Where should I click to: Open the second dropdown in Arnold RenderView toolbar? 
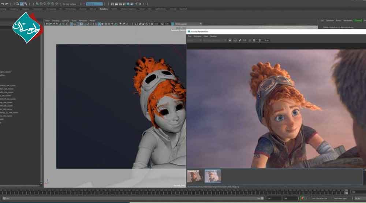tap(214, 40)
